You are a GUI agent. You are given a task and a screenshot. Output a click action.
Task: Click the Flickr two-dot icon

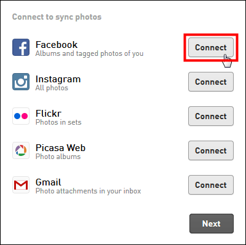coord(21,116)
